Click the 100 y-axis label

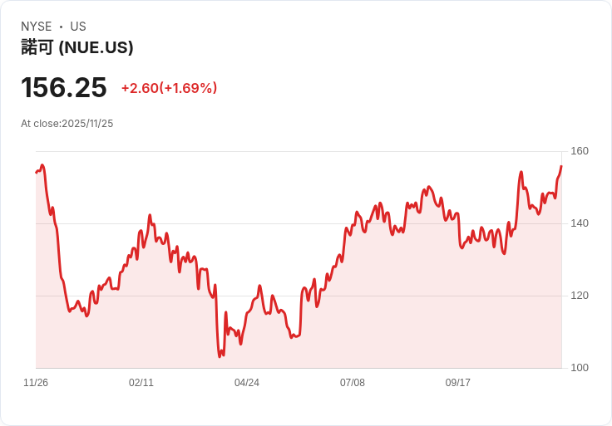tap(580, 368)
